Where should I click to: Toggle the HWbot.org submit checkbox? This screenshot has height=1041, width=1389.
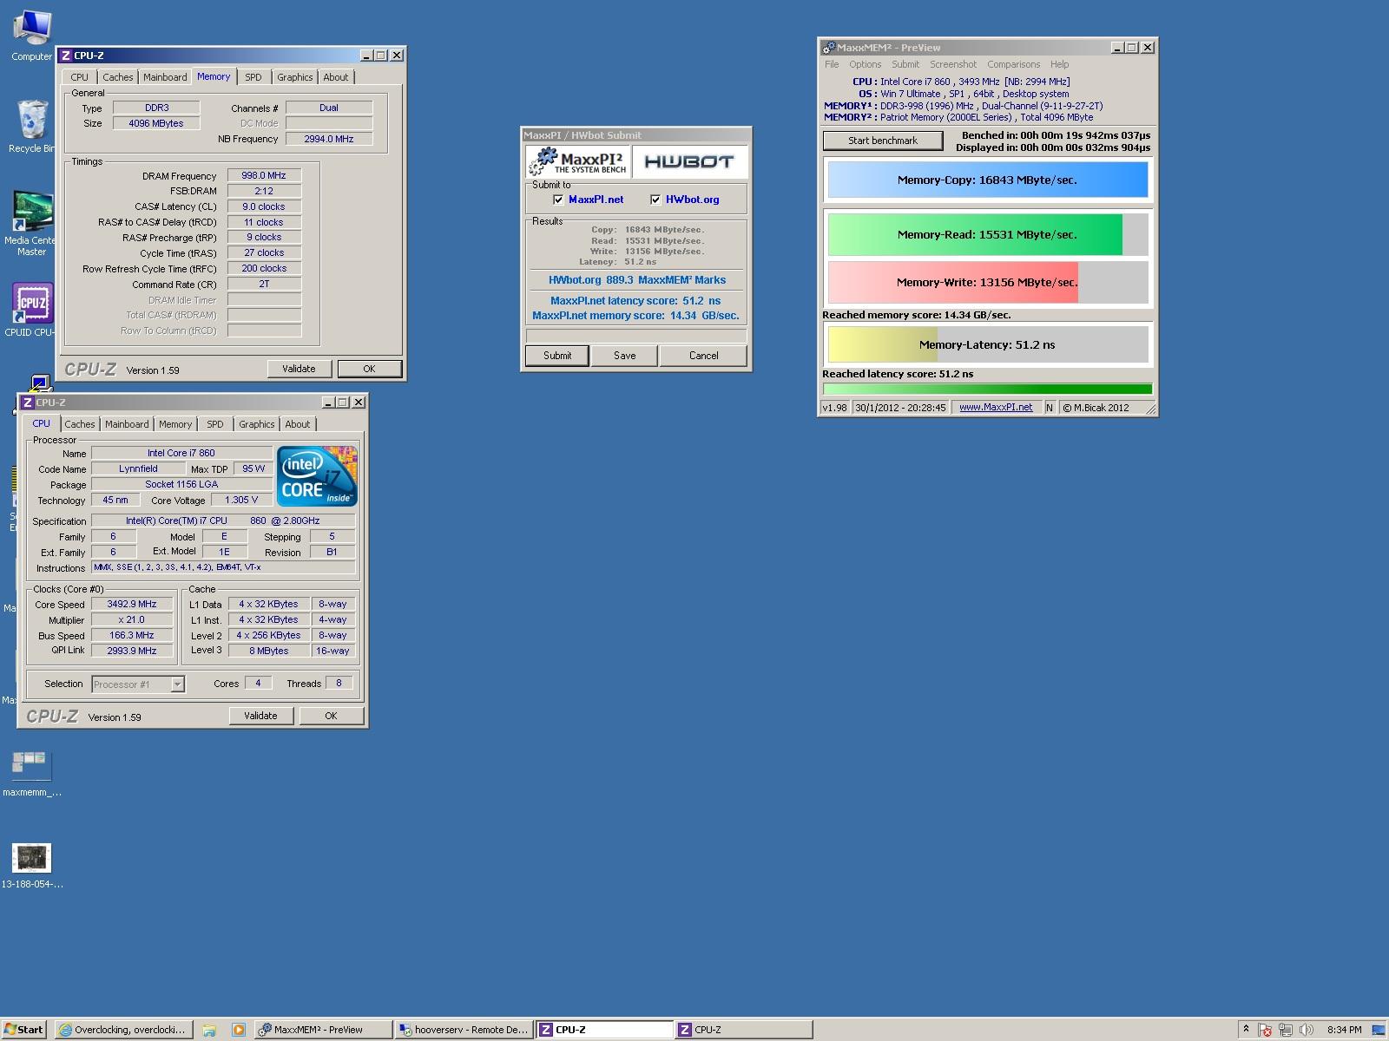point(655,200)
